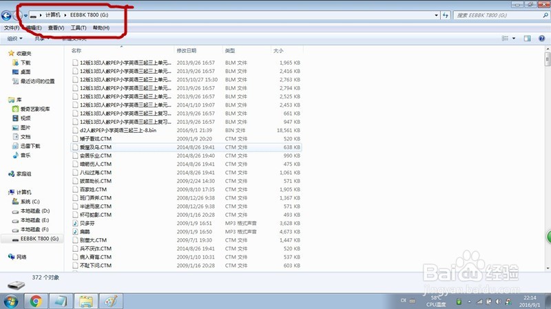This screenshot has width=551, height=309.
Task: Open the address bar history dropdown
Action: (x=436, y=15)
